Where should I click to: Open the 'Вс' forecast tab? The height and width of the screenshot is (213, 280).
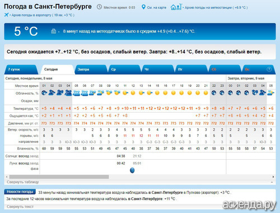[x=258, y=70]
